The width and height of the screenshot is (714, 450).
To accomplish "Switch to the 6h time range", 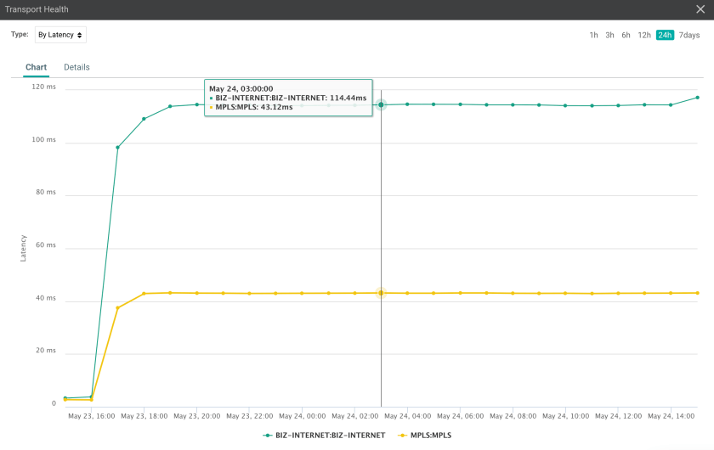I will (x=626, y=35).
